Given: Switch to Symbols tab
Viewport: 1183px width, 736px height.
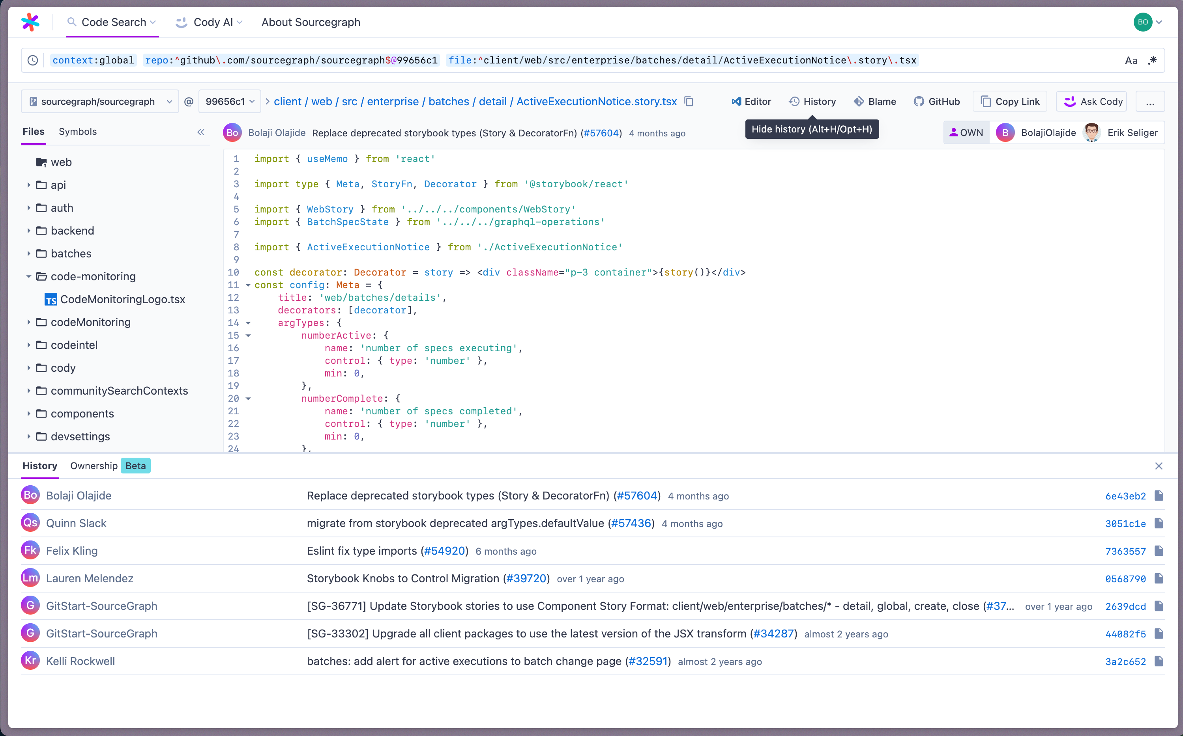Looking at the screenshot, I should (x=77, y=131).
